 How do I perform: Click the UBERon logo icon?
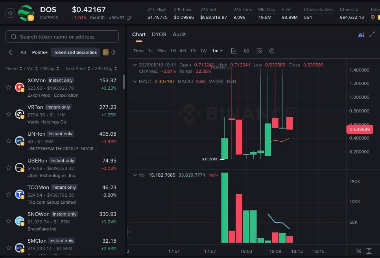(x=20, y=168)
